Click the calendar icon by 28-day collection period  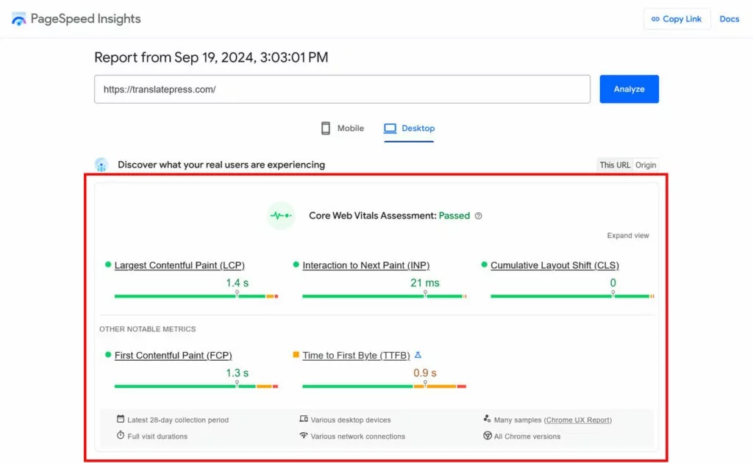point(120,419)
